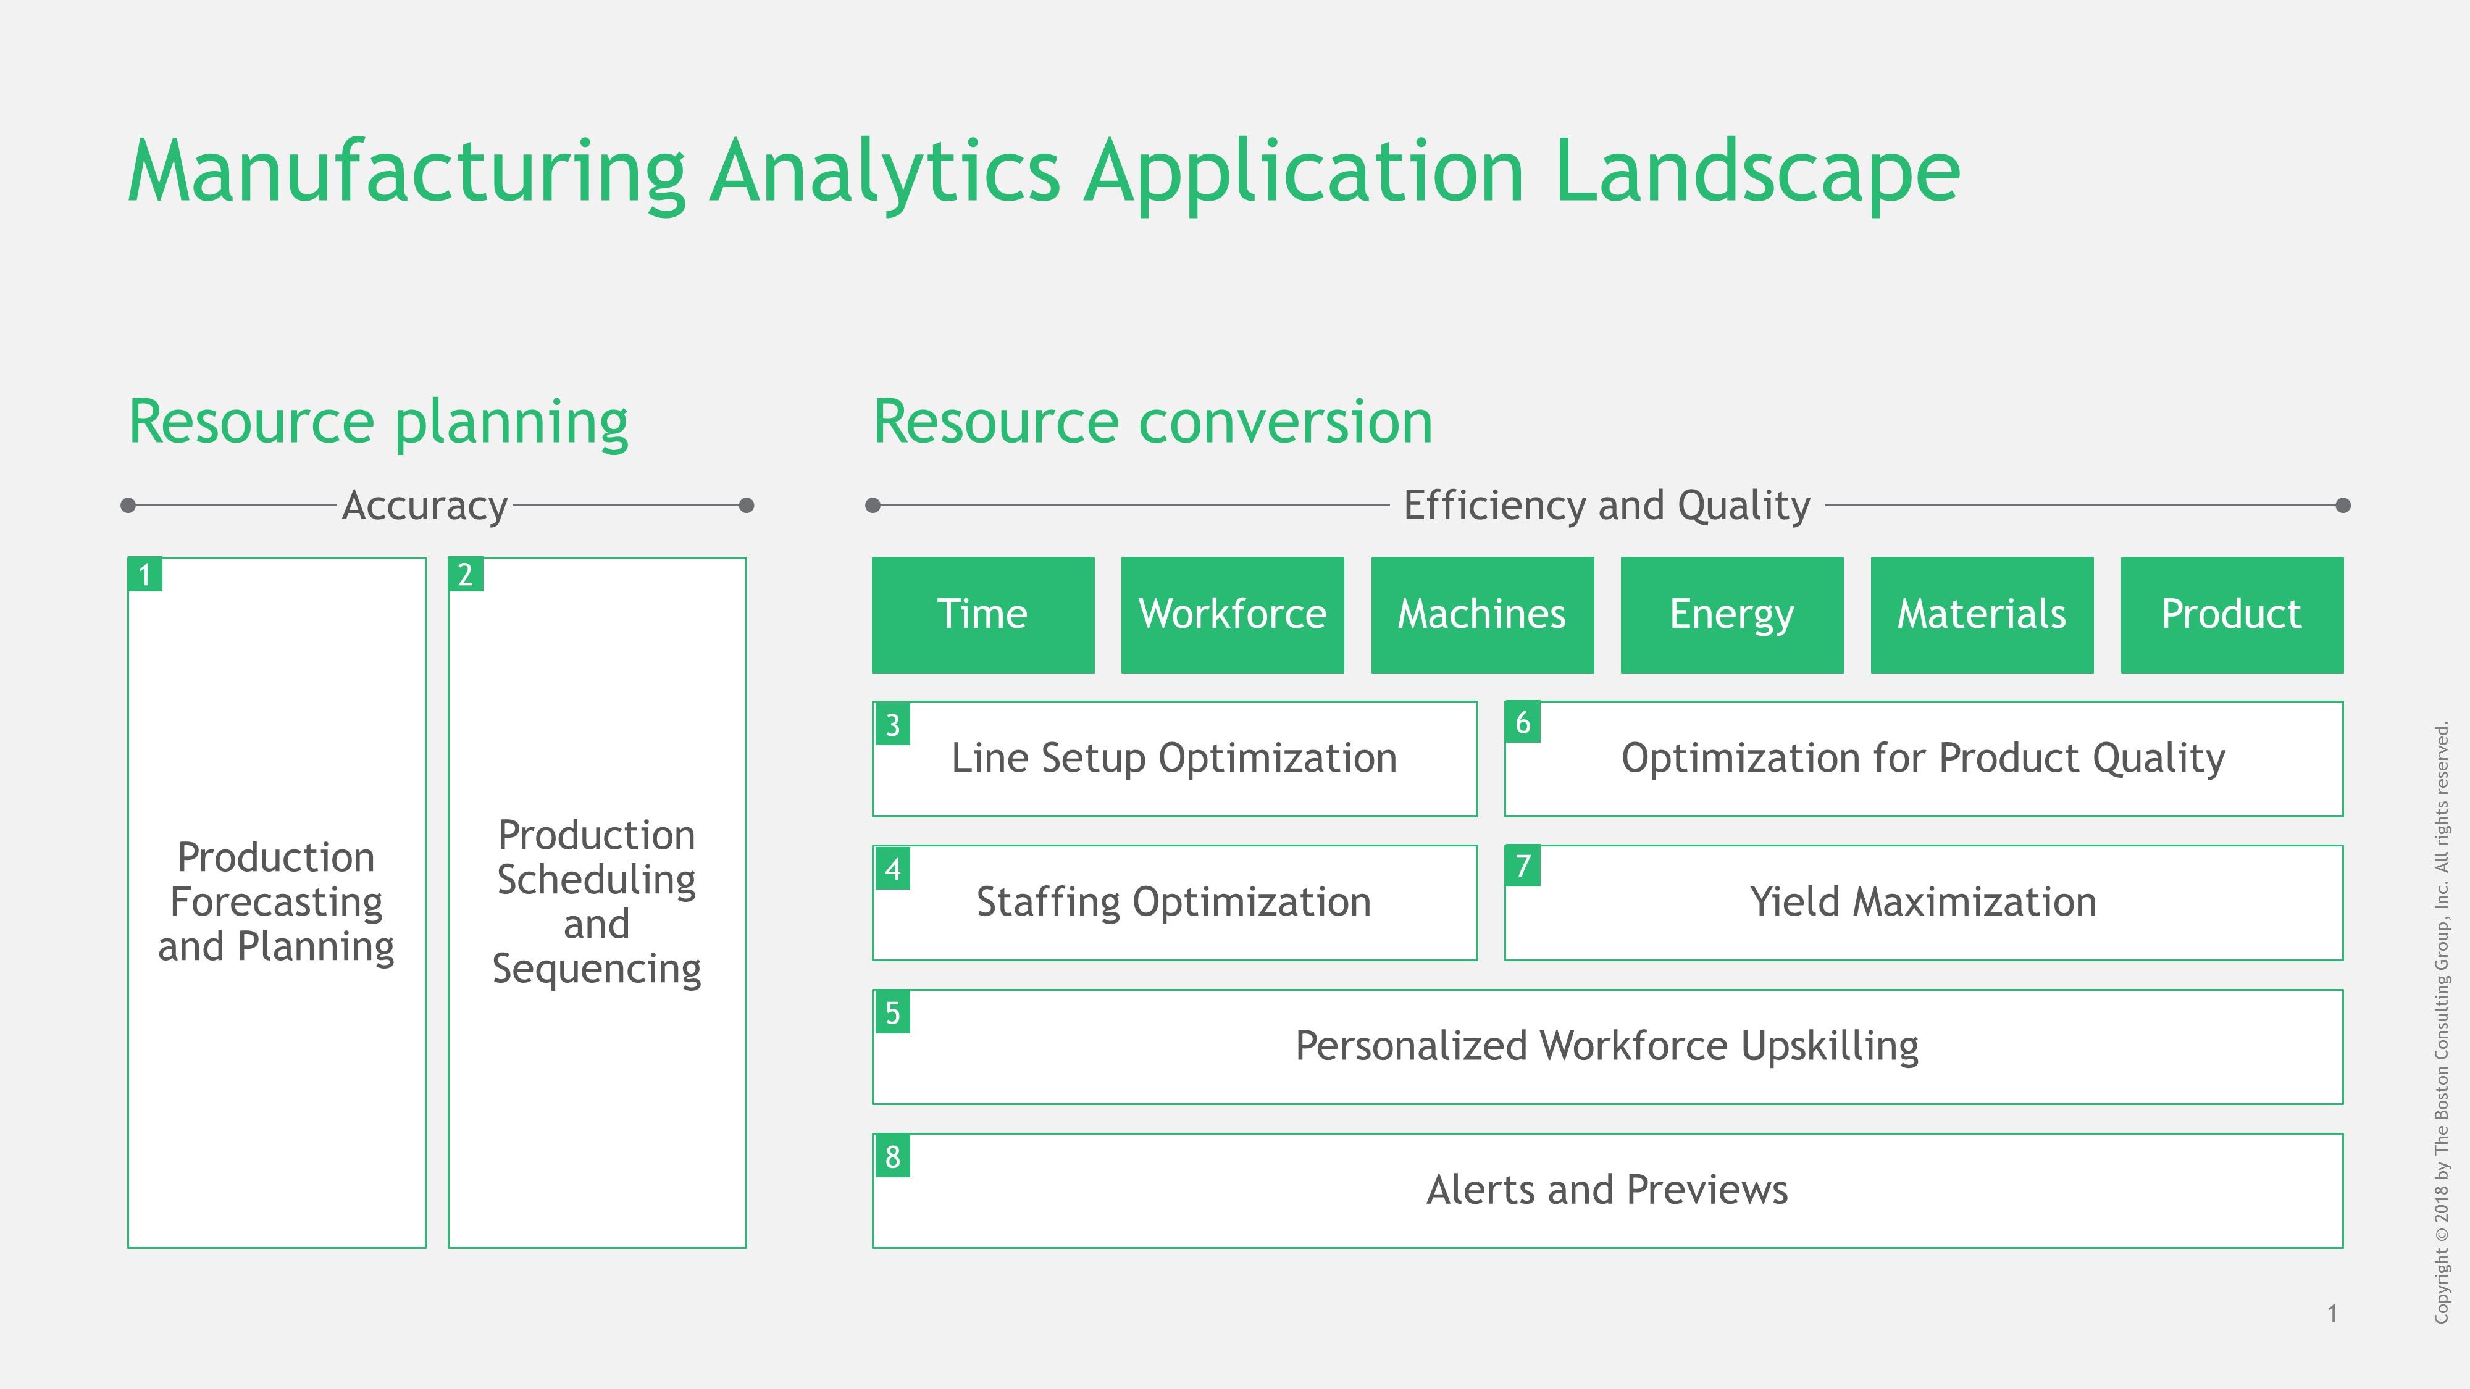The image size is (2470, 1389).
Task: Click the number 2 badge
Action: click(465, 574)
